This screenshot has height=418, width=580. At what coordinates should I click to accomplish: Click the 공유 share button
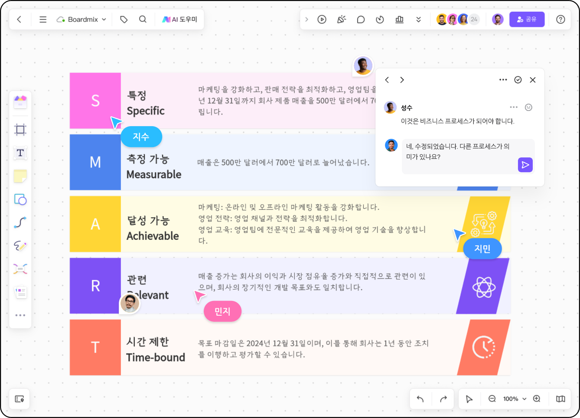(x=527, y=20)
